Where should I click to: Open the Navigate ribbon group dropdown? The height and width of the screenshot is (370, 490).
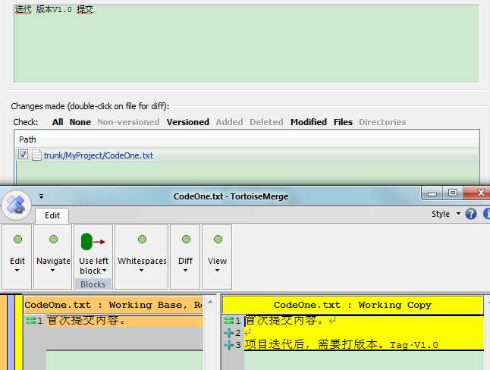click(53, 256)
